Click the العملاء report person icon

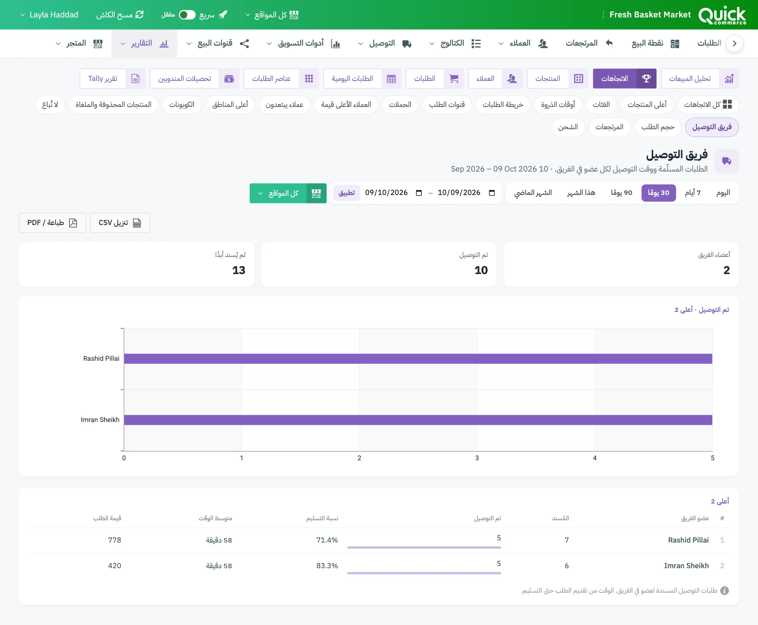tap(512, 79)
